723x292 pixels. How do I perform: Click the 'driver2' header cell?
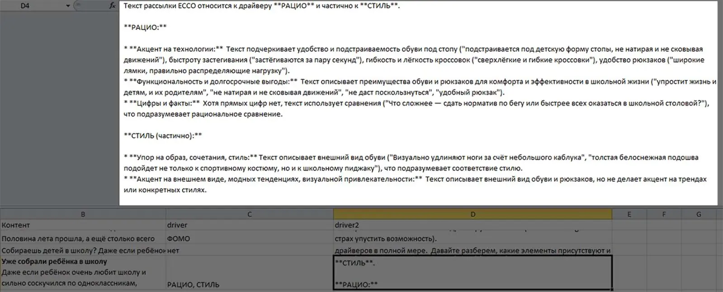(x=473, y=225)
